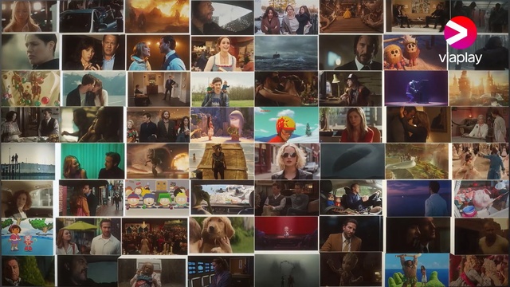Open the ballroom dancers thumbnail
This screenshot has width=510, height=287.
pyautogui.click(x=480, y=161)
